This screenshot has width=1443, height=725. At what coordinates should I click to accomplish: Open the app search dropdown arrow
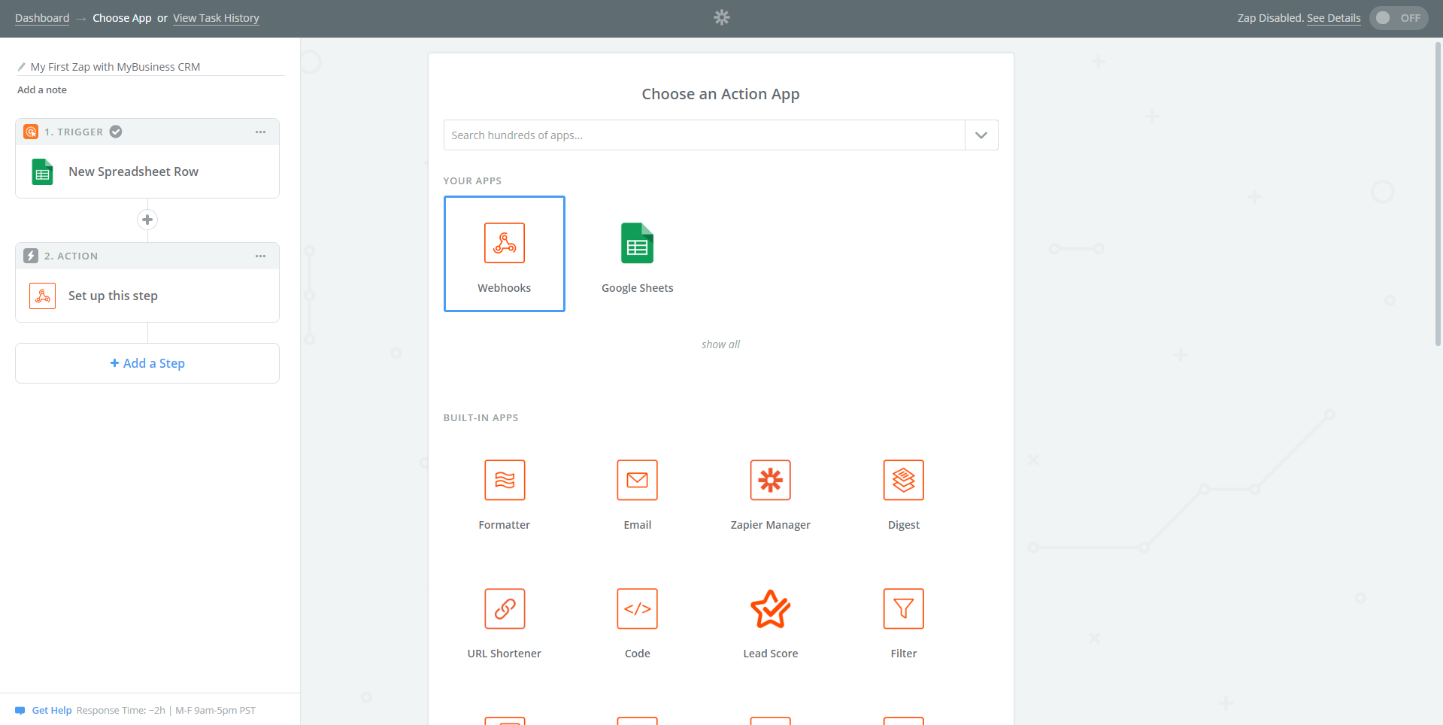[x=981, y=135]
